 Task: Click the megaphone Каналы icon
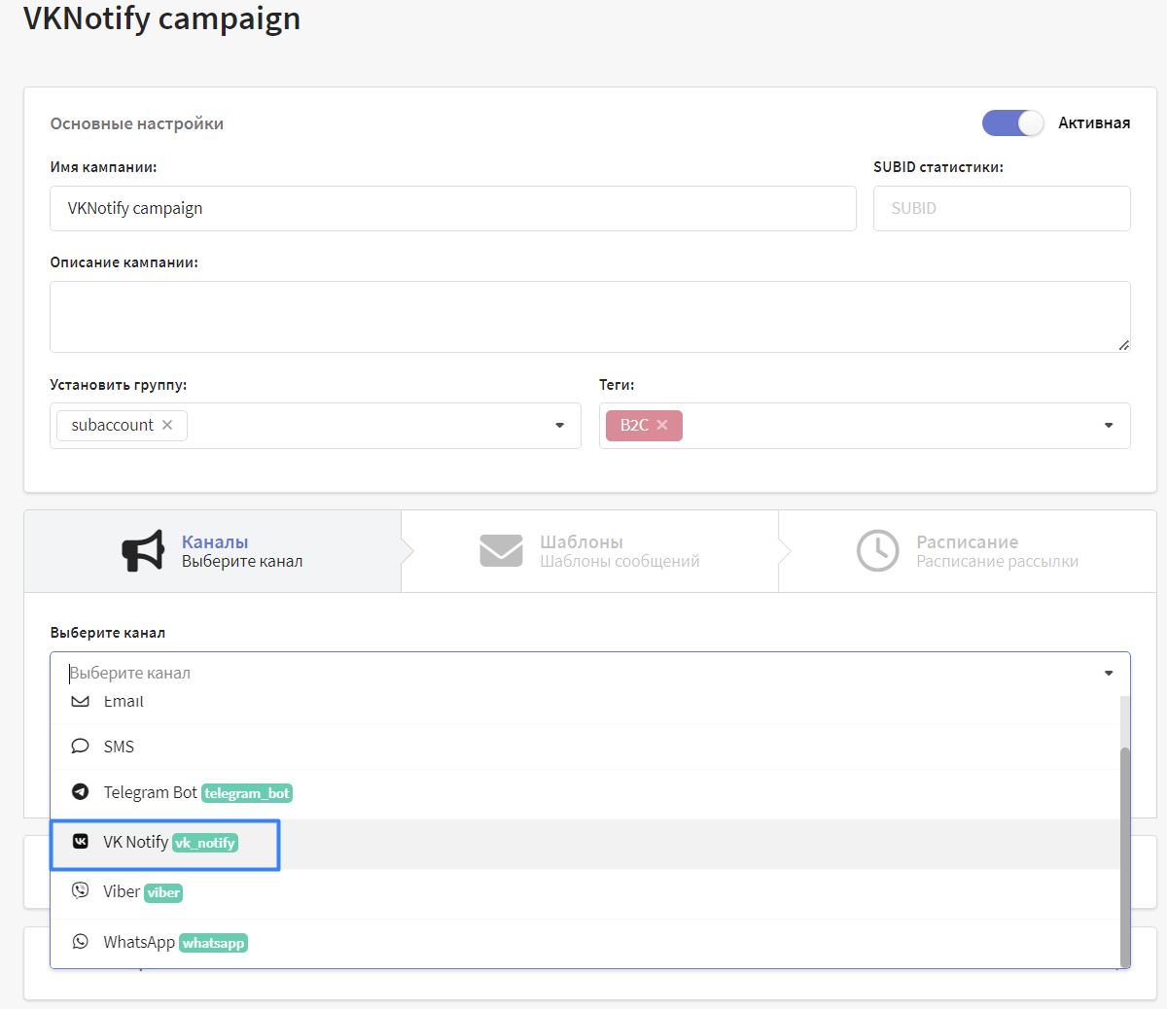(143, 550)
